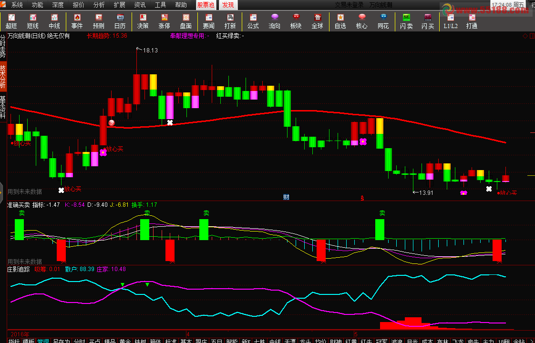
Task: Switch to 技术分析 side tab
Action: tap(3, 77)
